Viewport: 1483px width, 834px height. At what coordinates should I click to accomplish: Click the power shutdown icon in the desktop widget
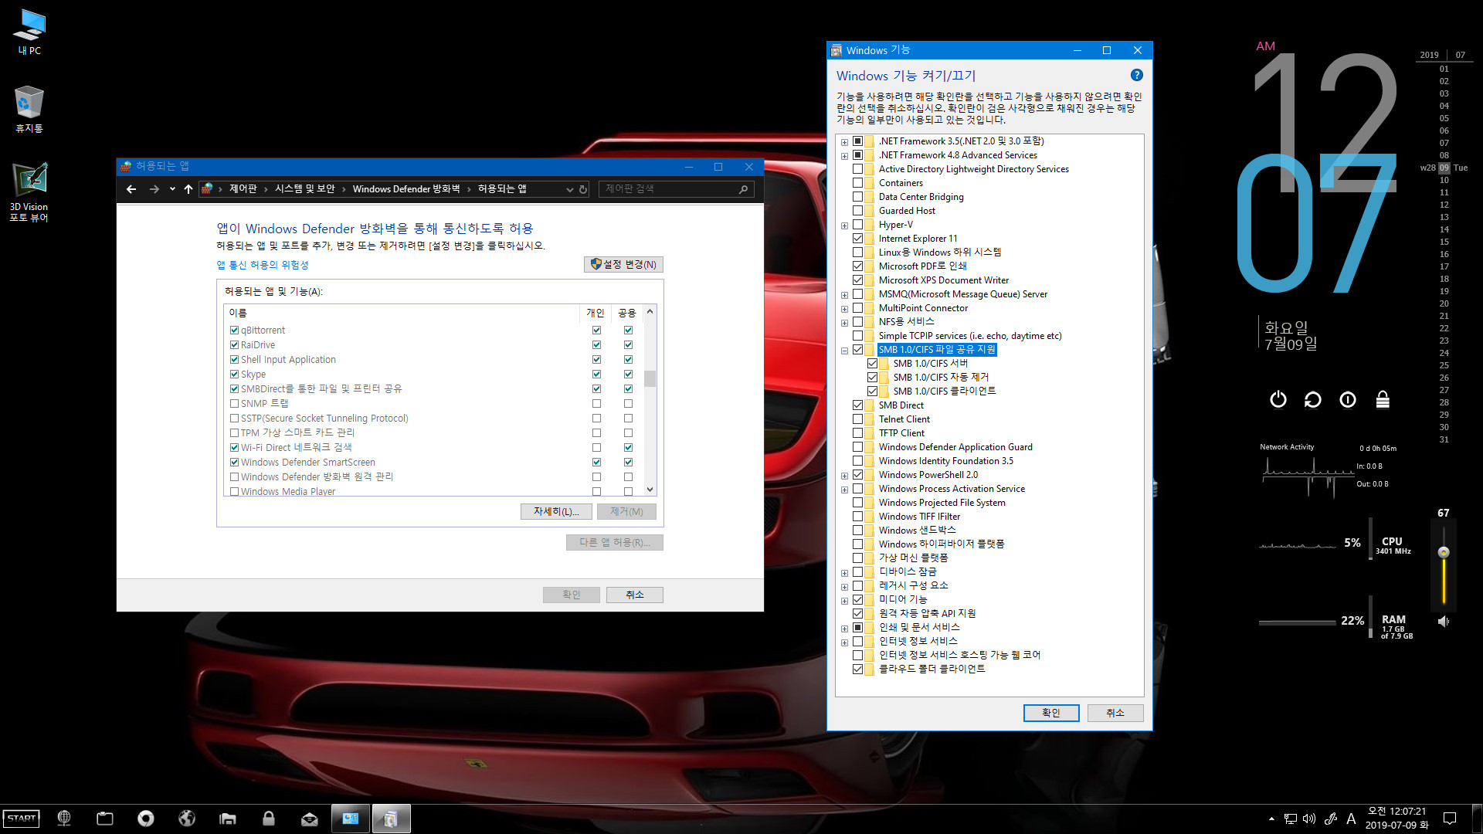1278,399
